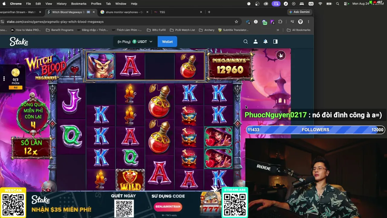Open the Thích Làm Phim bookmark
This screenshot has height=218, width=387.
pyautogui.click(x=127, y=30)
